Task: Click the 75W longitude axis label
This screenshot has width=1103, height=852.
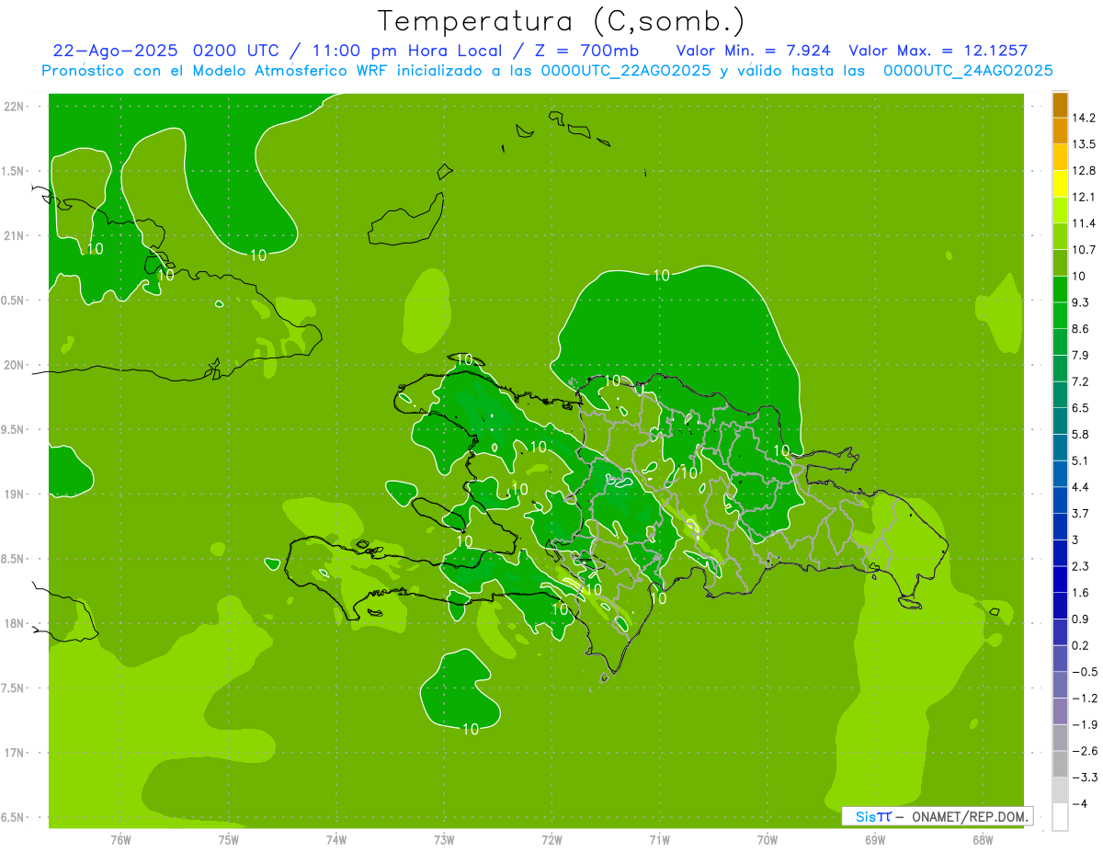Action: pos(228,839)
